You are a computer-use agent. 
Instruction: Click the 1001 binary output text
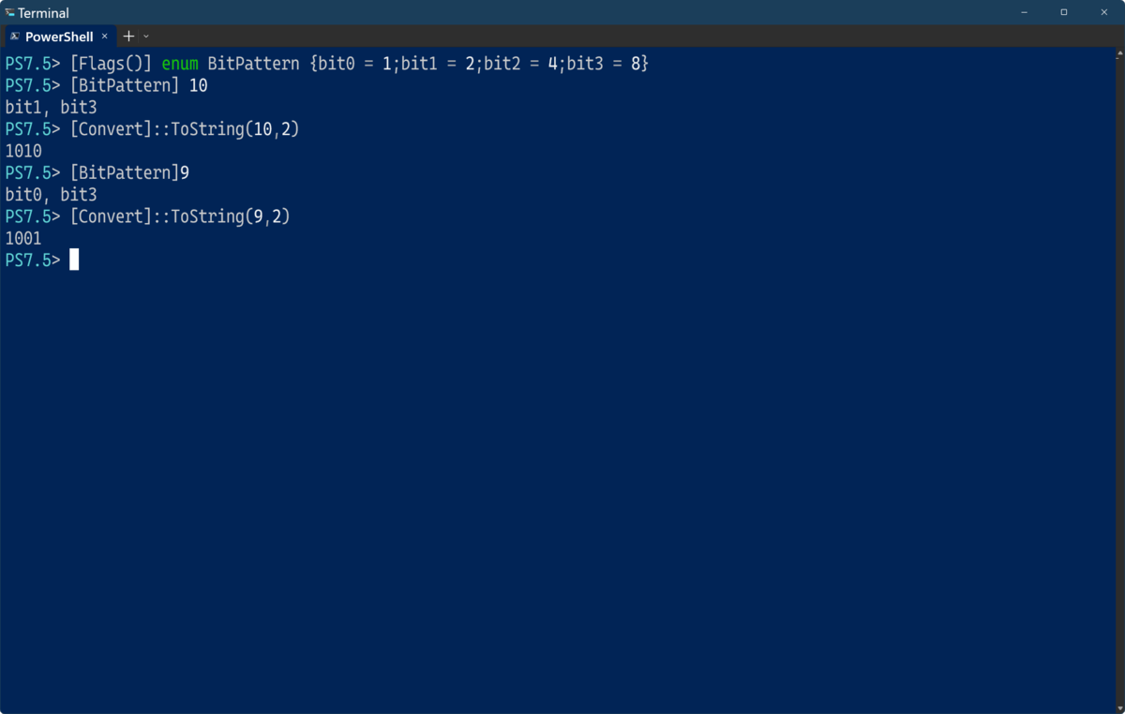coord(22,238)
